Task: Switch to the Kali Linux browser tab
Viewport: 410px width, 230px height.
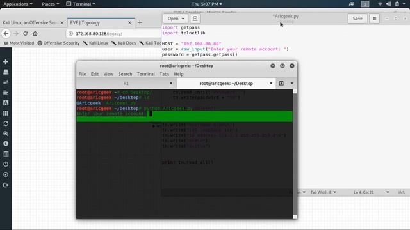Action: point(33,23)
